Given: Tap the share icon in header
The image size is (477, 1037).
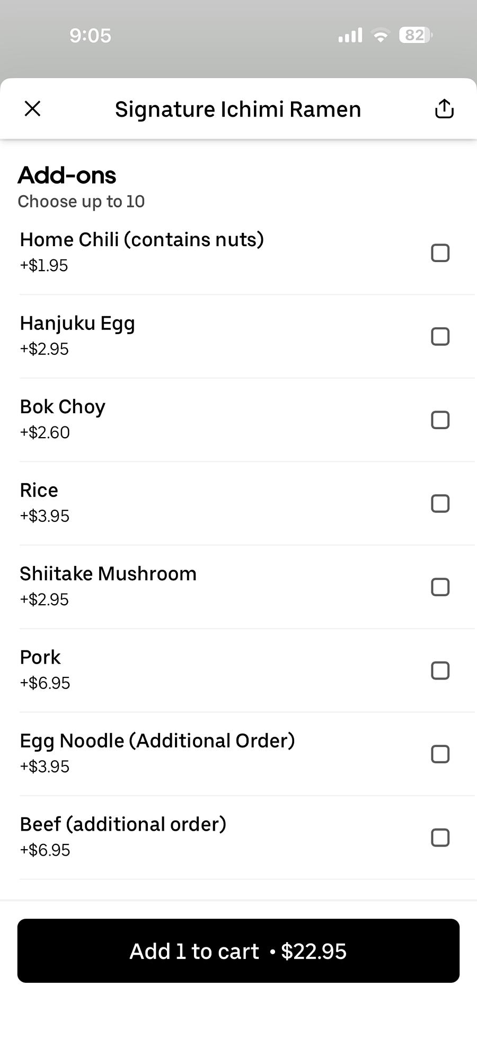Looking at the screenshot, I should pos(444,109).
